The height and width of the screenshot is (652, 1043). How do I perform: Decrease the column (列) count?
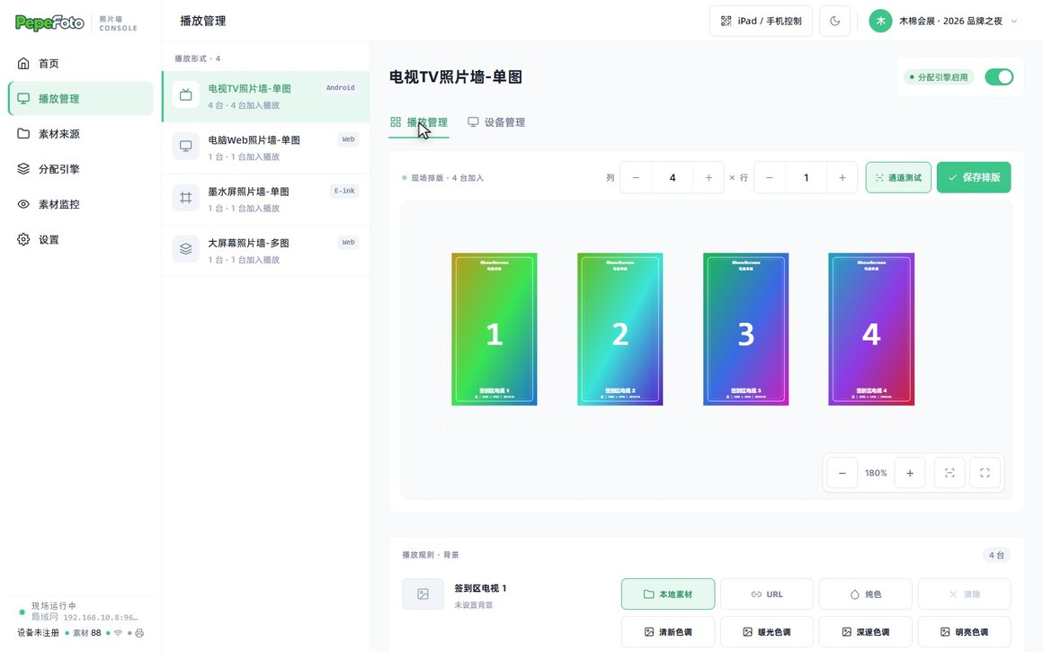(636, 178)
